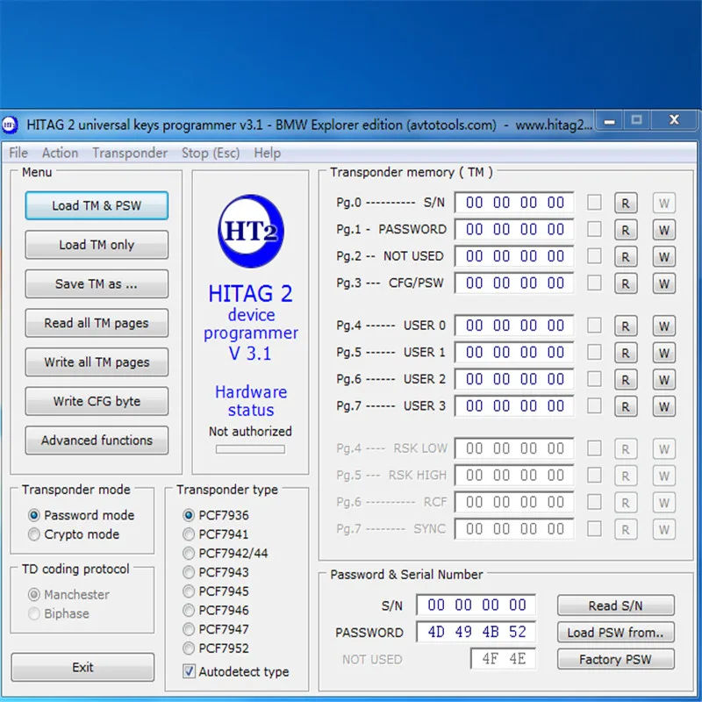Tick the Pg.3 CFG/PSW row checkbox

[594, 283]
